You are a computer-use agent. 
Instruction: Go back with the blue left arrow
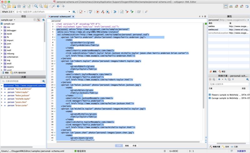pos(58,6)
